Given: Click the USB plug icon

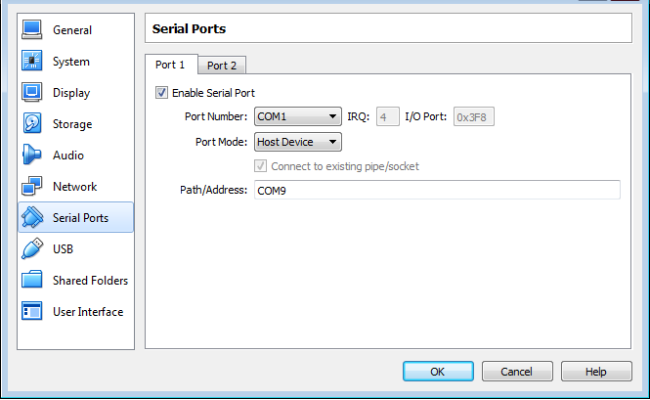Looking at the screenshot, I should pyautogui.click(x=32, y=248).
